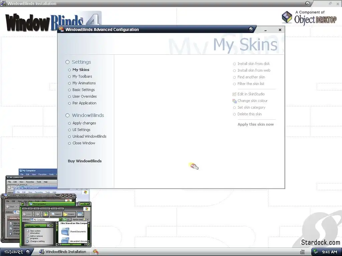Click Change skin colour text
The height and width of the screenshot is (256, 342).
252,101
